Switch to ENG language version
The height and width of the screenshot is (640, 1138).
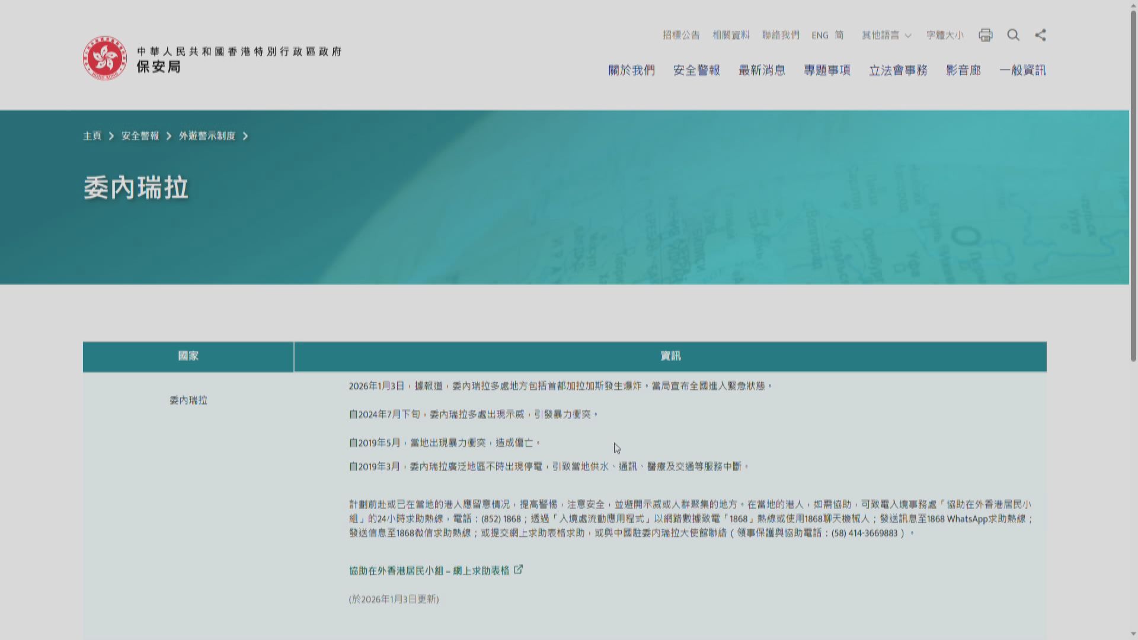coord(820,36)
